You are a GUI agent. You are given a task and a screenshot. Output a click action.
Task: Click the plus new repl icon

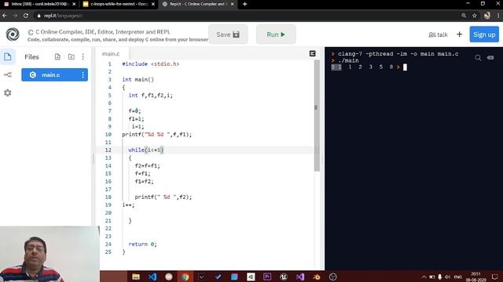coord(459,34)
